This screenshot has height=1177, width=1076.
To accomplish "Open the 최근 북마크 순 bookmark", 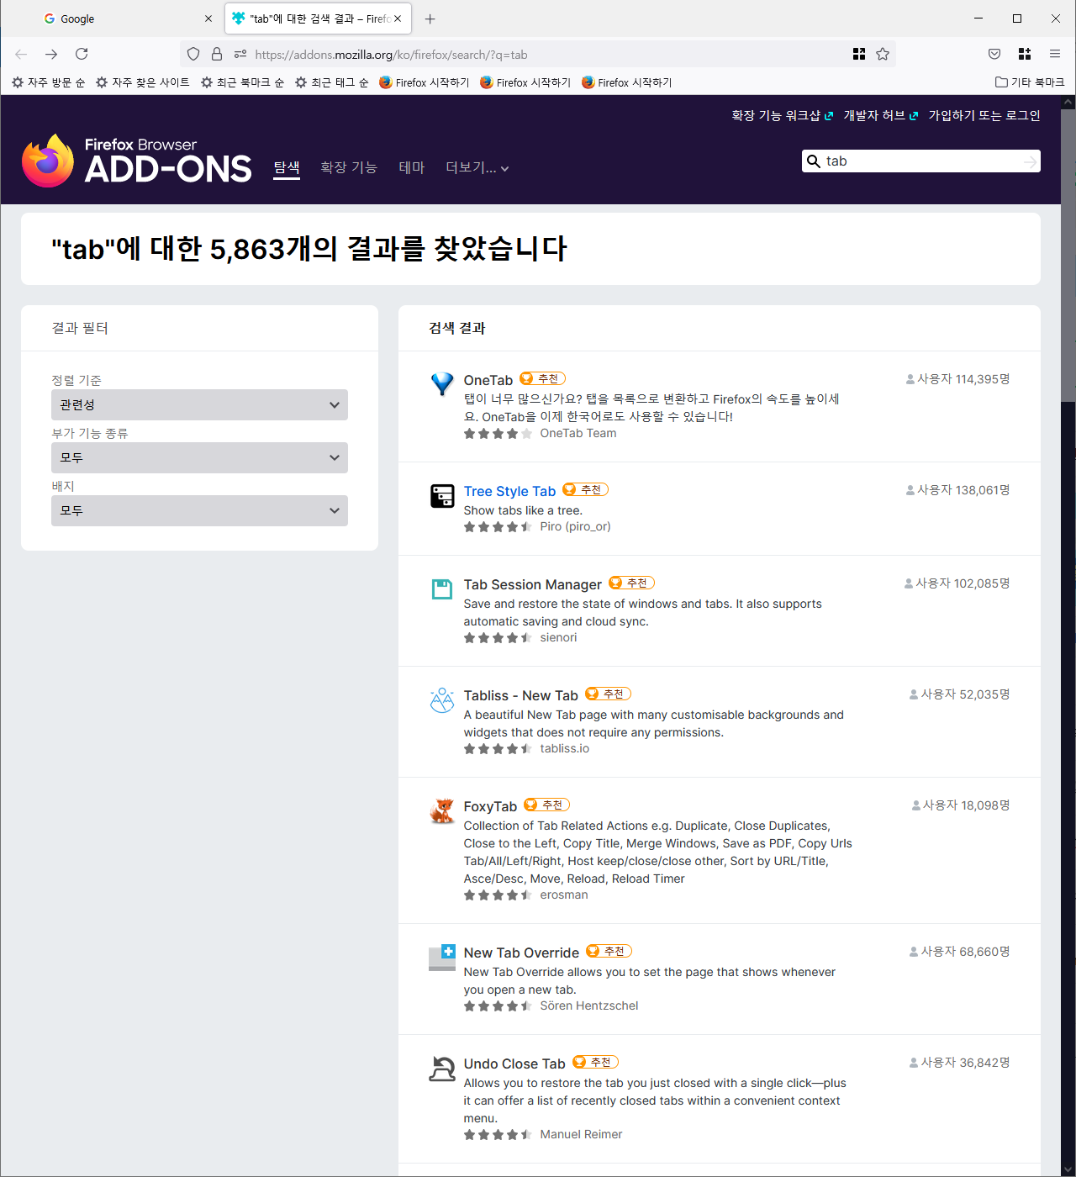I will pos(243,82).
